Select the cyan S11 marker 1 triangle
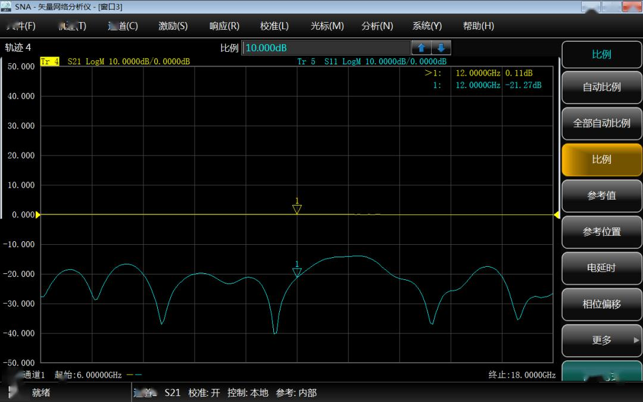 pos(297,272)
